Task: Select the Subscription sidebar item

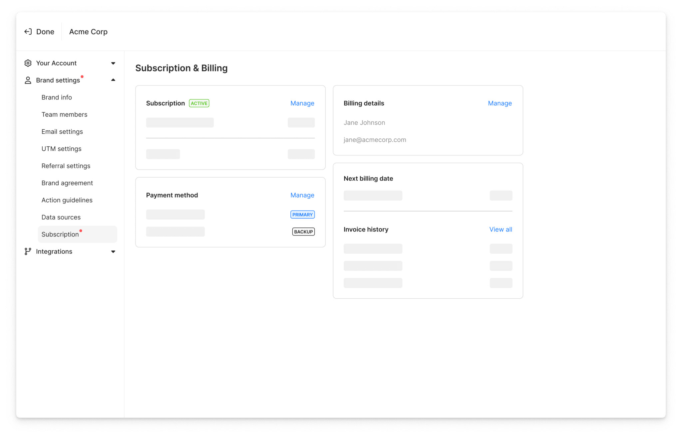Action: click(60, 234)
